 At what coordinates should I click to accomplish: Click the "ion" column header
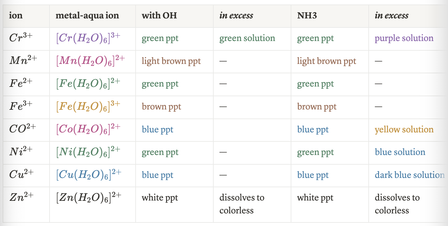pos(16,15)
